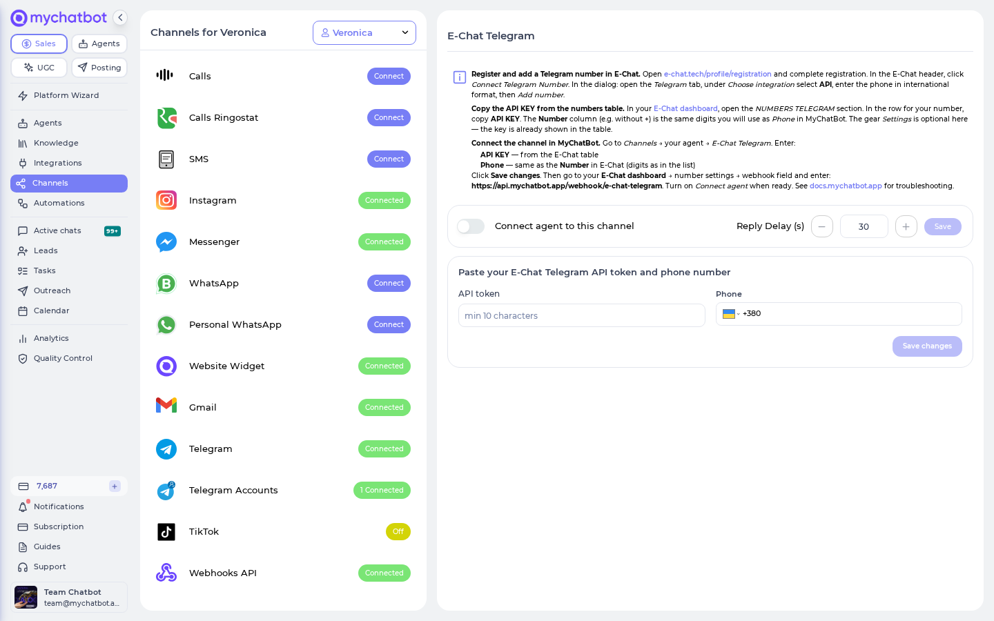
Task: Connect the SMS channel
Action: point(389,159)
